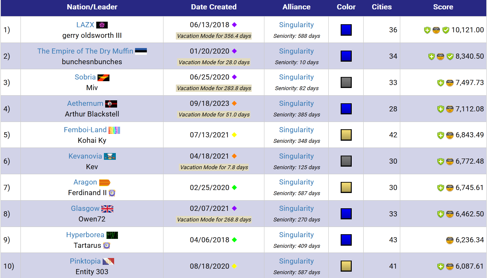Click the Singularity alliance in LAZX row
This screenshot has width=488, height=278.
pos(296,25)
